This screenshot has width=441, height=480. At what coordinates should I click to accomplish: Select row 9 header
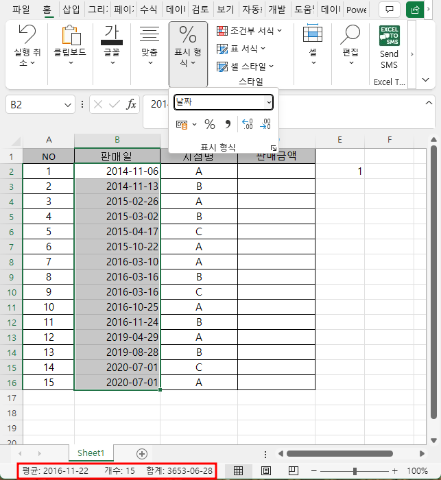click(12, 277)
